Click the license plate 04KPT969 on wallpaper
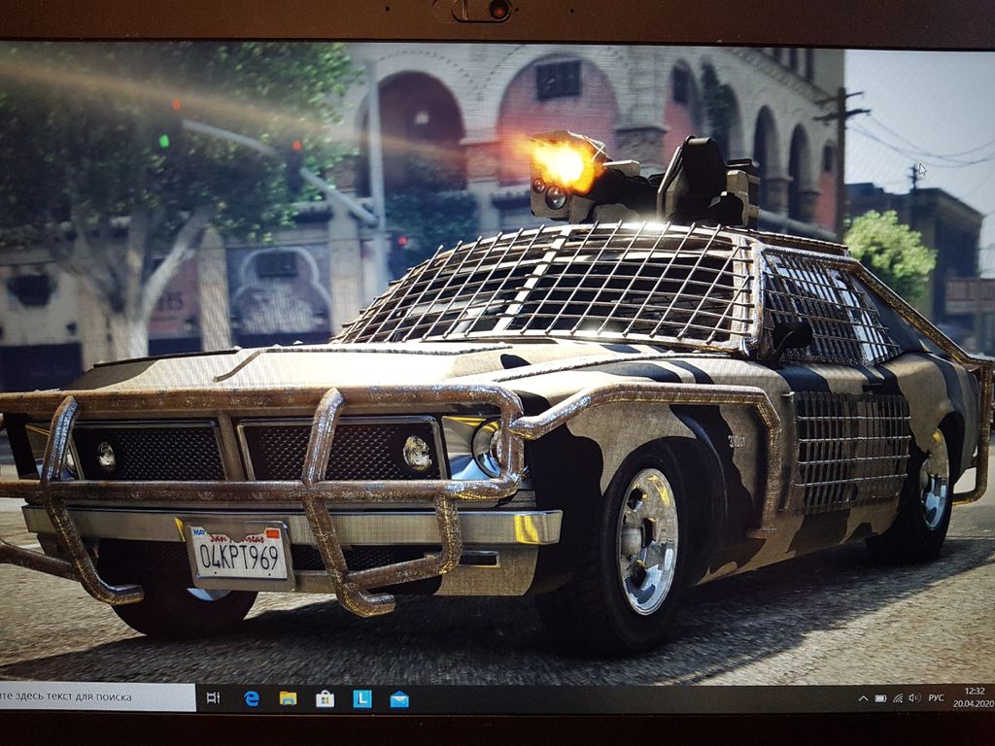Image resolution: width=995 pixels, height=746 pixels. 240,554
